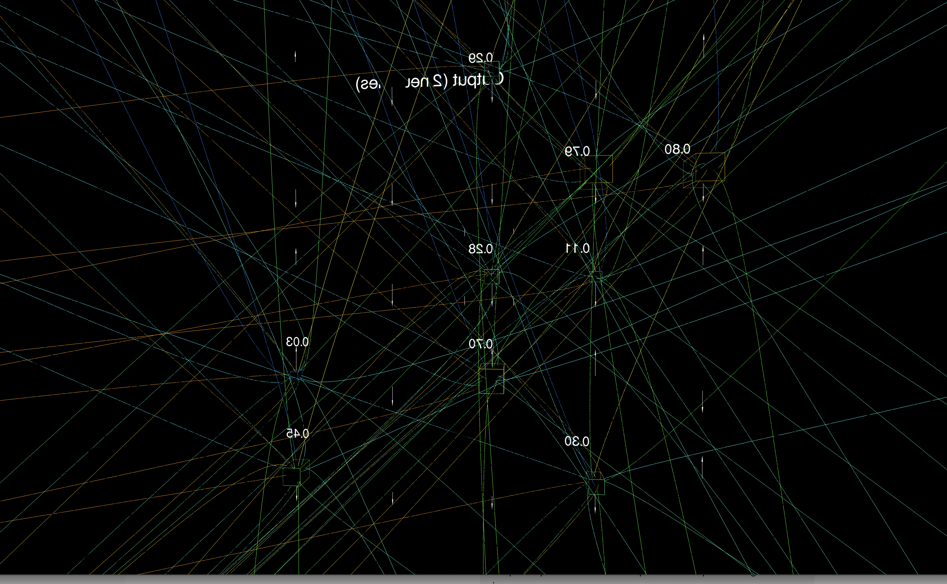
Task: Click the 0.45 value label text
Action: tap(297, 434)
